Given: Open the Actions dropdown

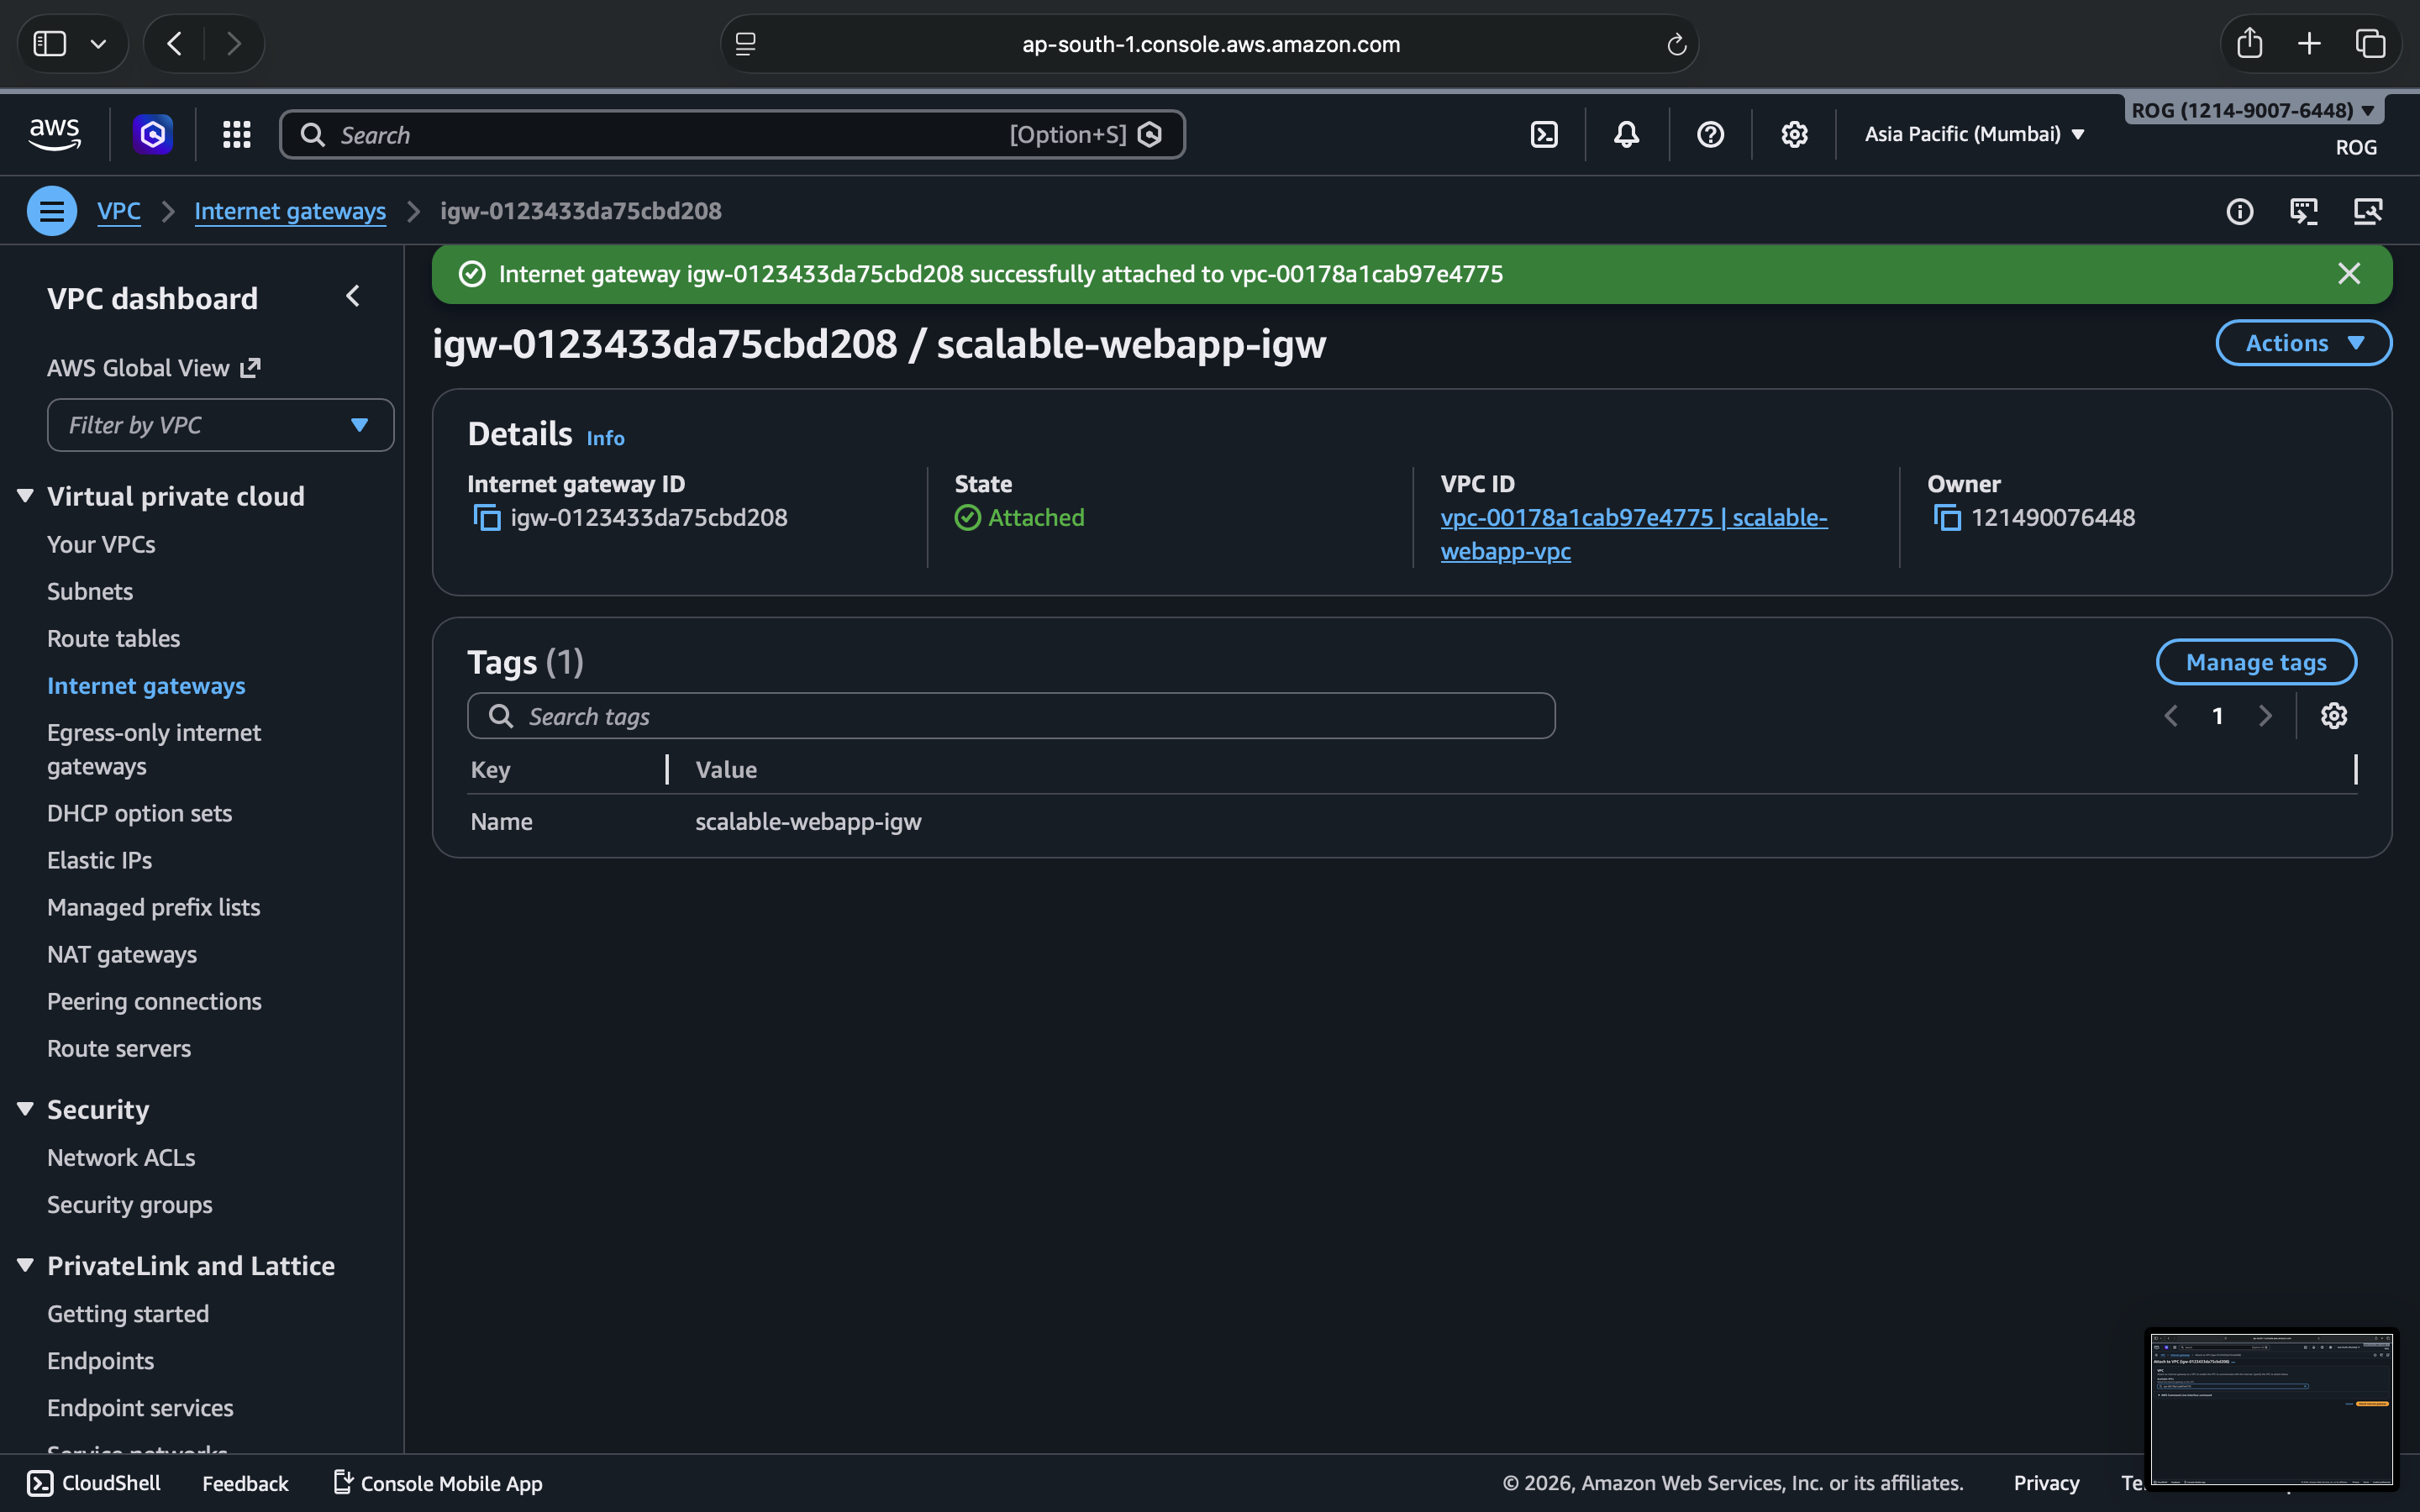Looking at the screenshot, I should (2303, 343).
